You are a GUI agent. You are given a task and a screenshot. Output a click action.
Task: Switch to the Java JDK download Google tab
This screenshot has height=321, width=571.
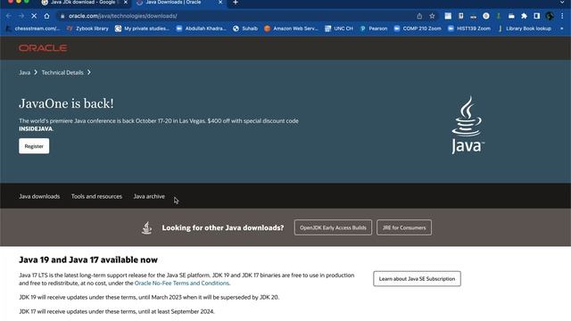[85, 3]
